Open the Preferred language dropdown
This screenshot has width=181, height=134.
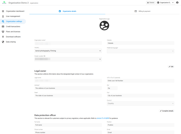[140, 51]
